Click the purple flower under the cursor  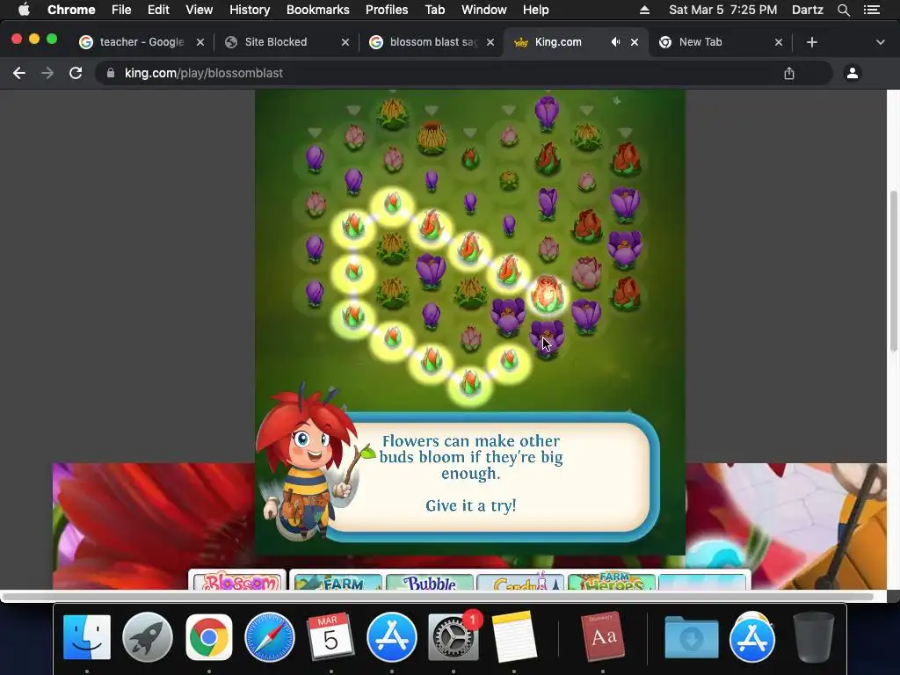(547, 338)
